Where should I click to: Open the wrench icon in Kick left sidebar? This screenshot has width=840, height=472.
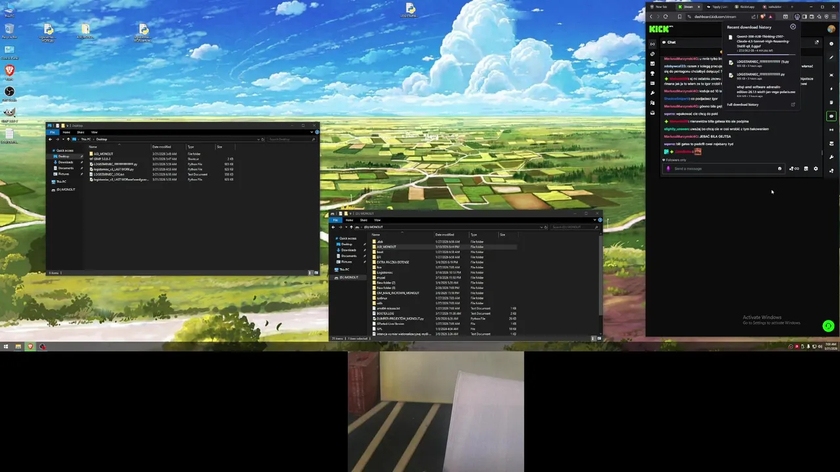(652, 93)
